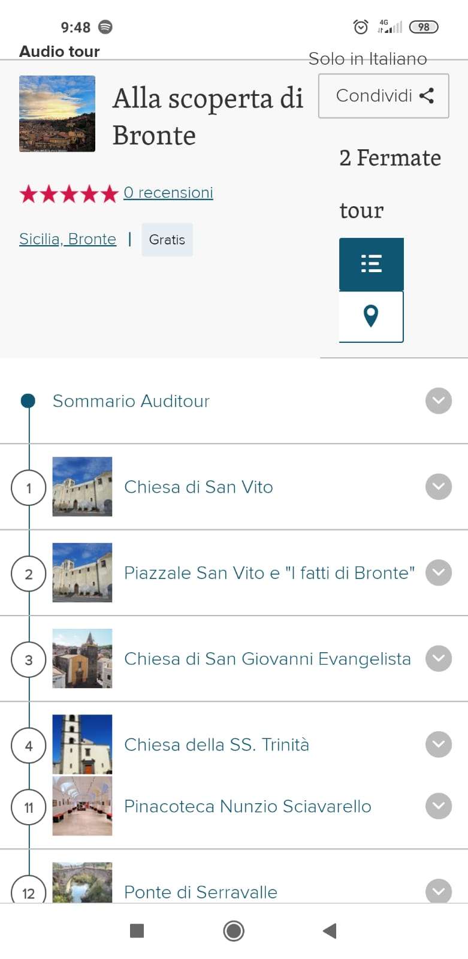Select the Ponte di Serravalle stop
Viewport: 468px width, 959px height.
point(201,892)
